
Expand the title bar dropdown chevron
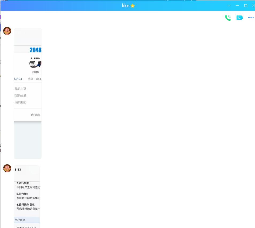(229, 6)
